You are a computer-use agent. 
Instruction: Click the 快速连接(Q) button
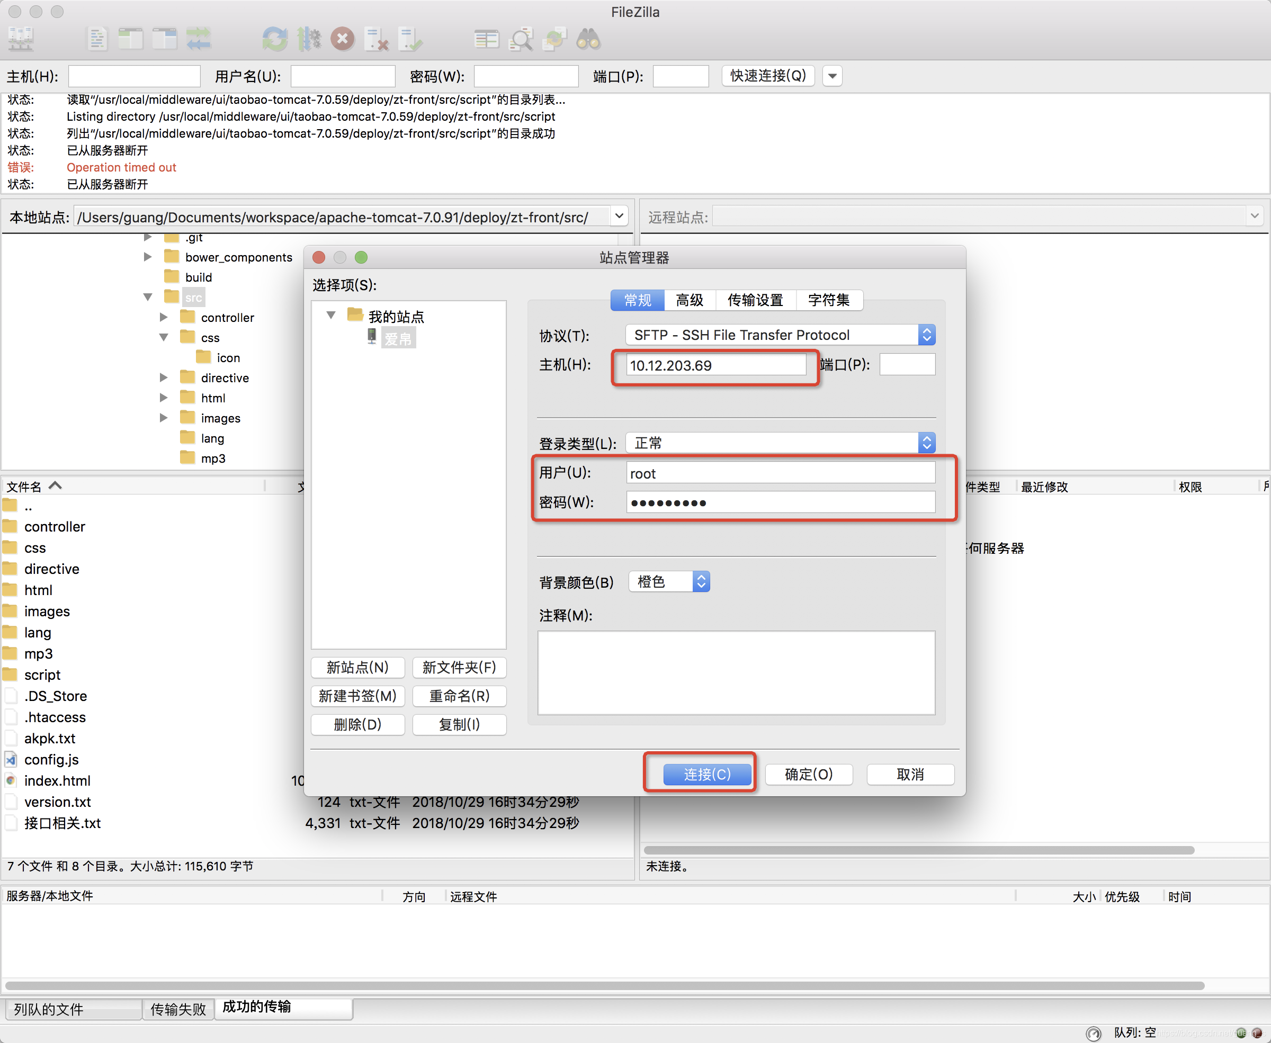click(767, 76)
